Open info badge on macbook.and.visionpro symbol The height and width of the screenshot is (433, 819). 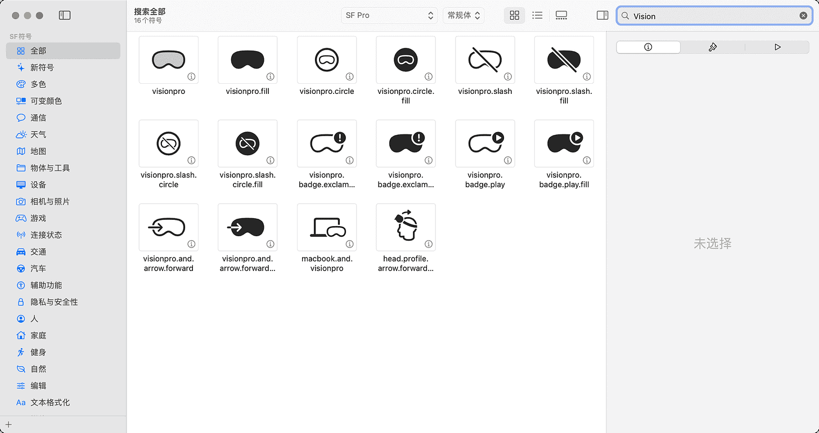[349, 244]
